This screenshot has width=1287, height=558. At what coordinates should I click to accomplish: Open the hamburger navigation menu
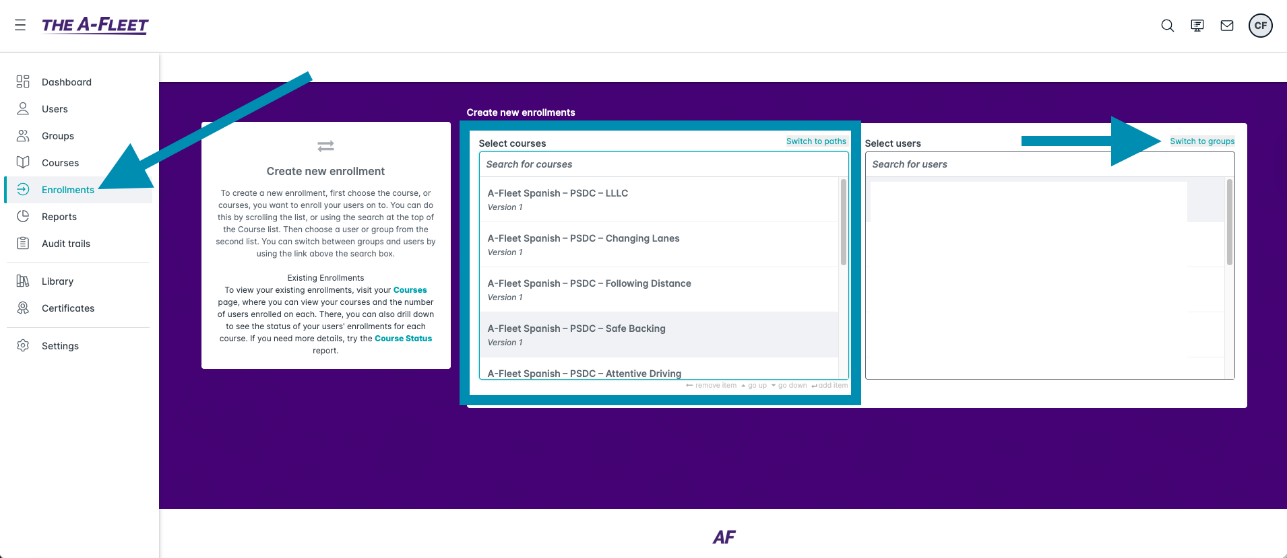click(20, 26)
